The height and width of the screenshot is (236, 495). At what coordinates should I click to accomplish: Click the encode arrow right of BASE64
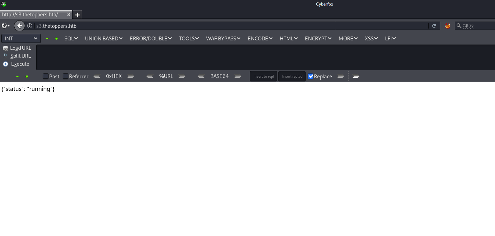(238, 76)
